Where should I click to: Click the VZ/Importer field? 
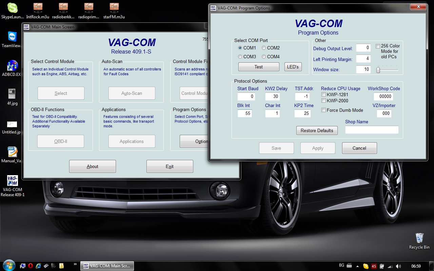(x=384, y=113)
